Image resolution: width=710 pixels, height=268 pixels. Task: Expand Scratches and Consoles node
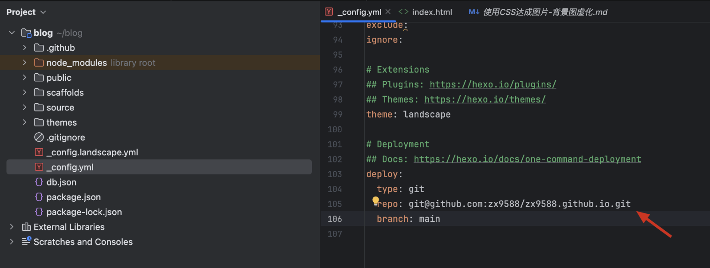(x=12, y=242)
